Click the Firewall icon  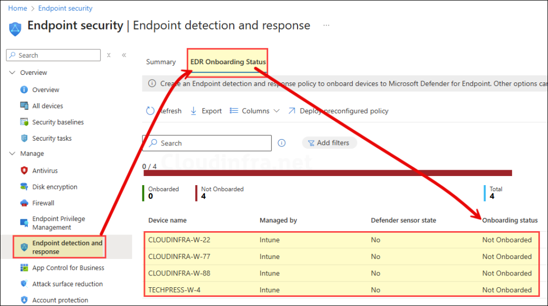tap(24, 203)
